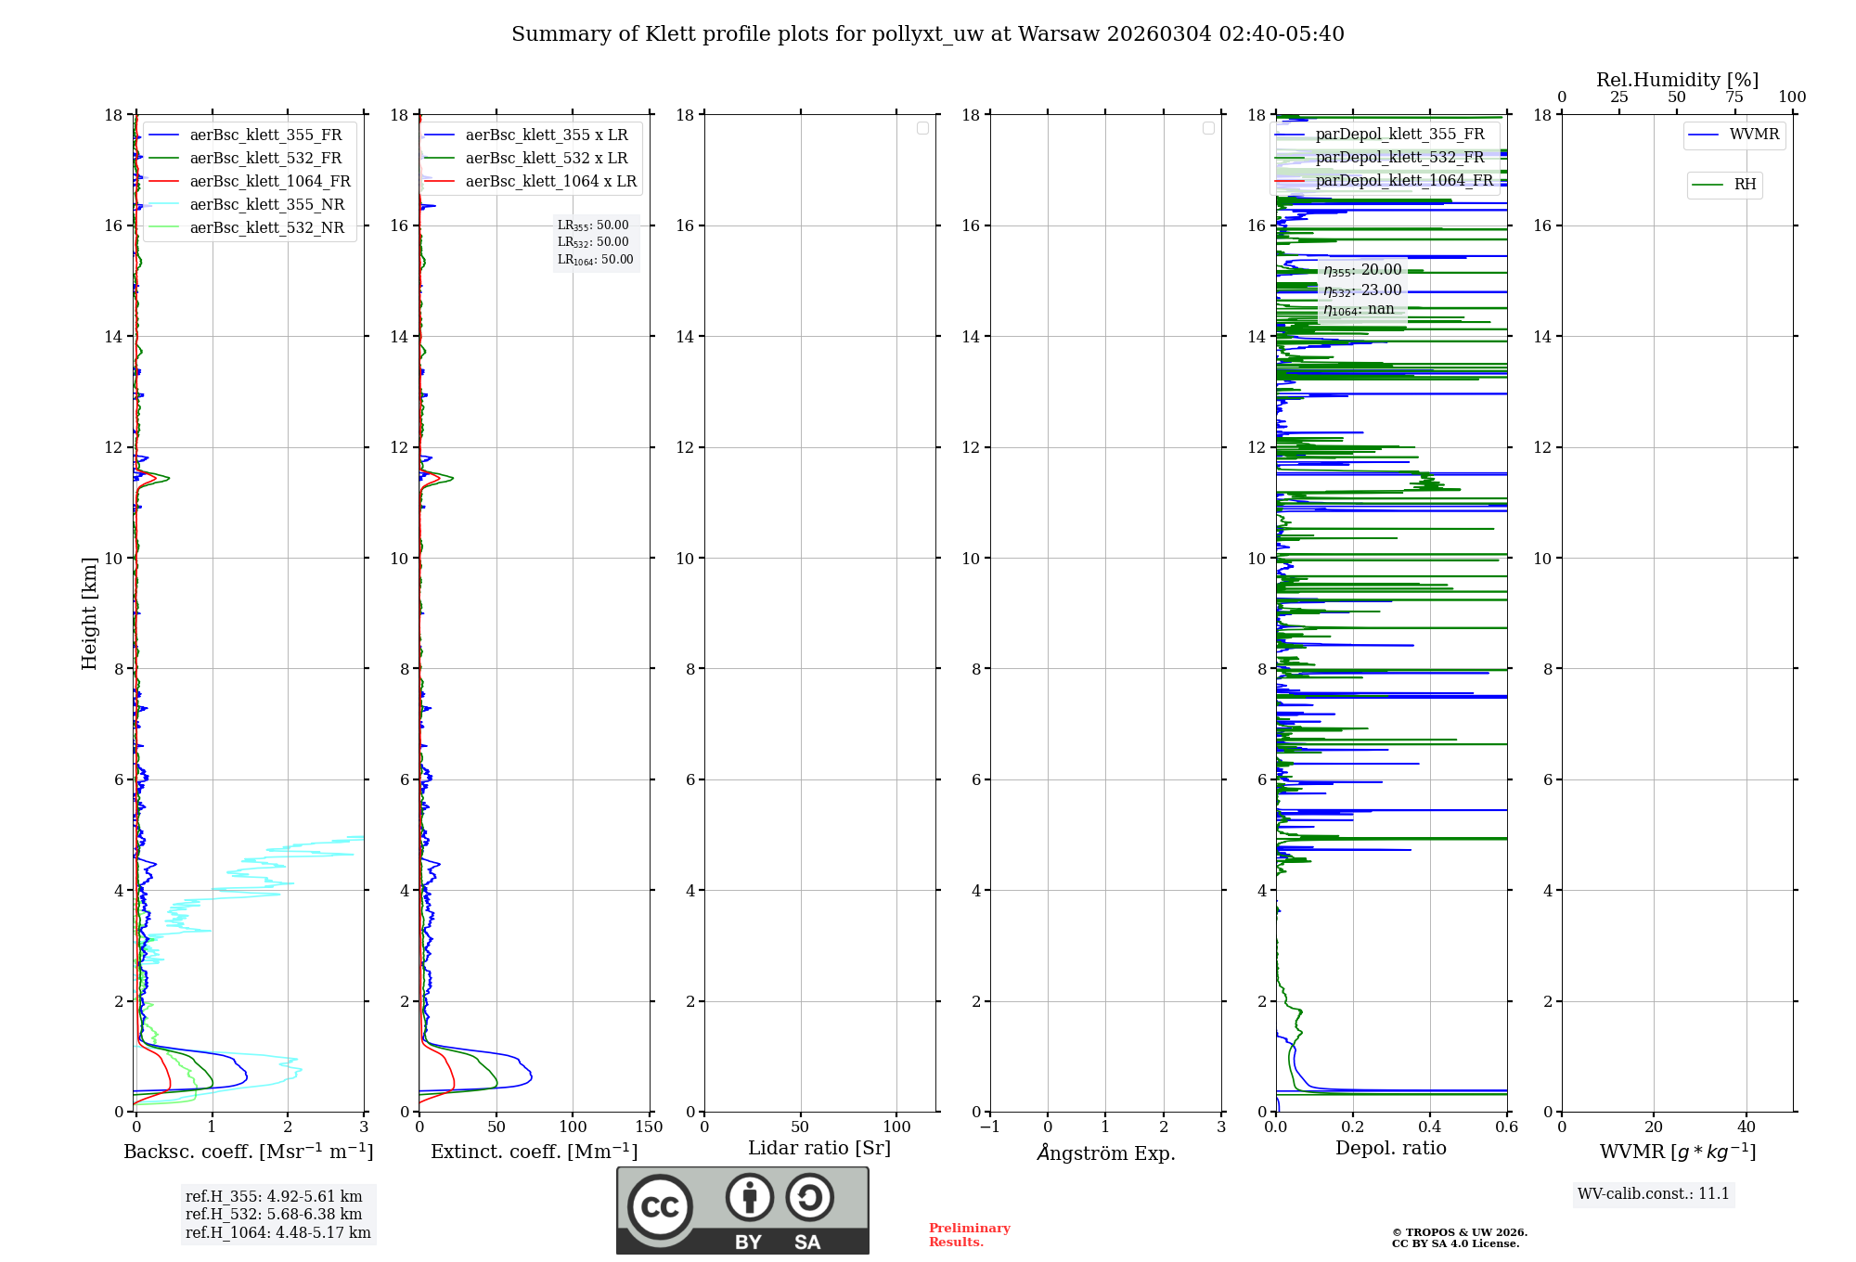Click the green RH legend line
Screen dimensions: 1856x1262
pyautogui.click(x=1707, y=185)
